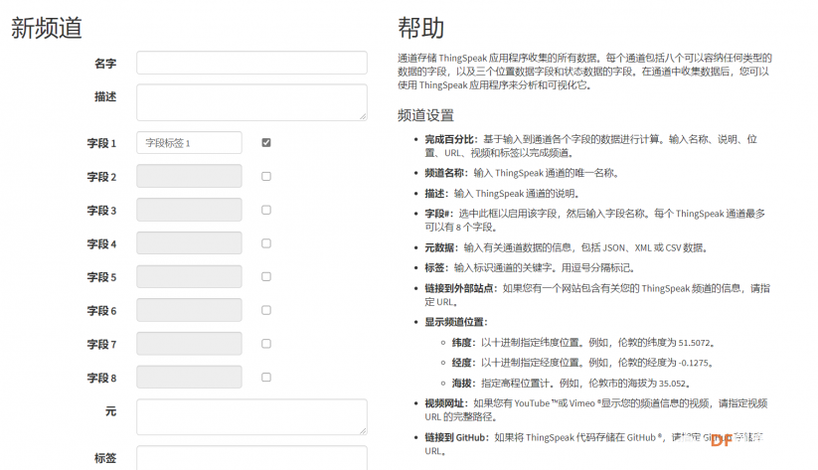
Task: Click the 完成百分比 help term
Action: 449,139
